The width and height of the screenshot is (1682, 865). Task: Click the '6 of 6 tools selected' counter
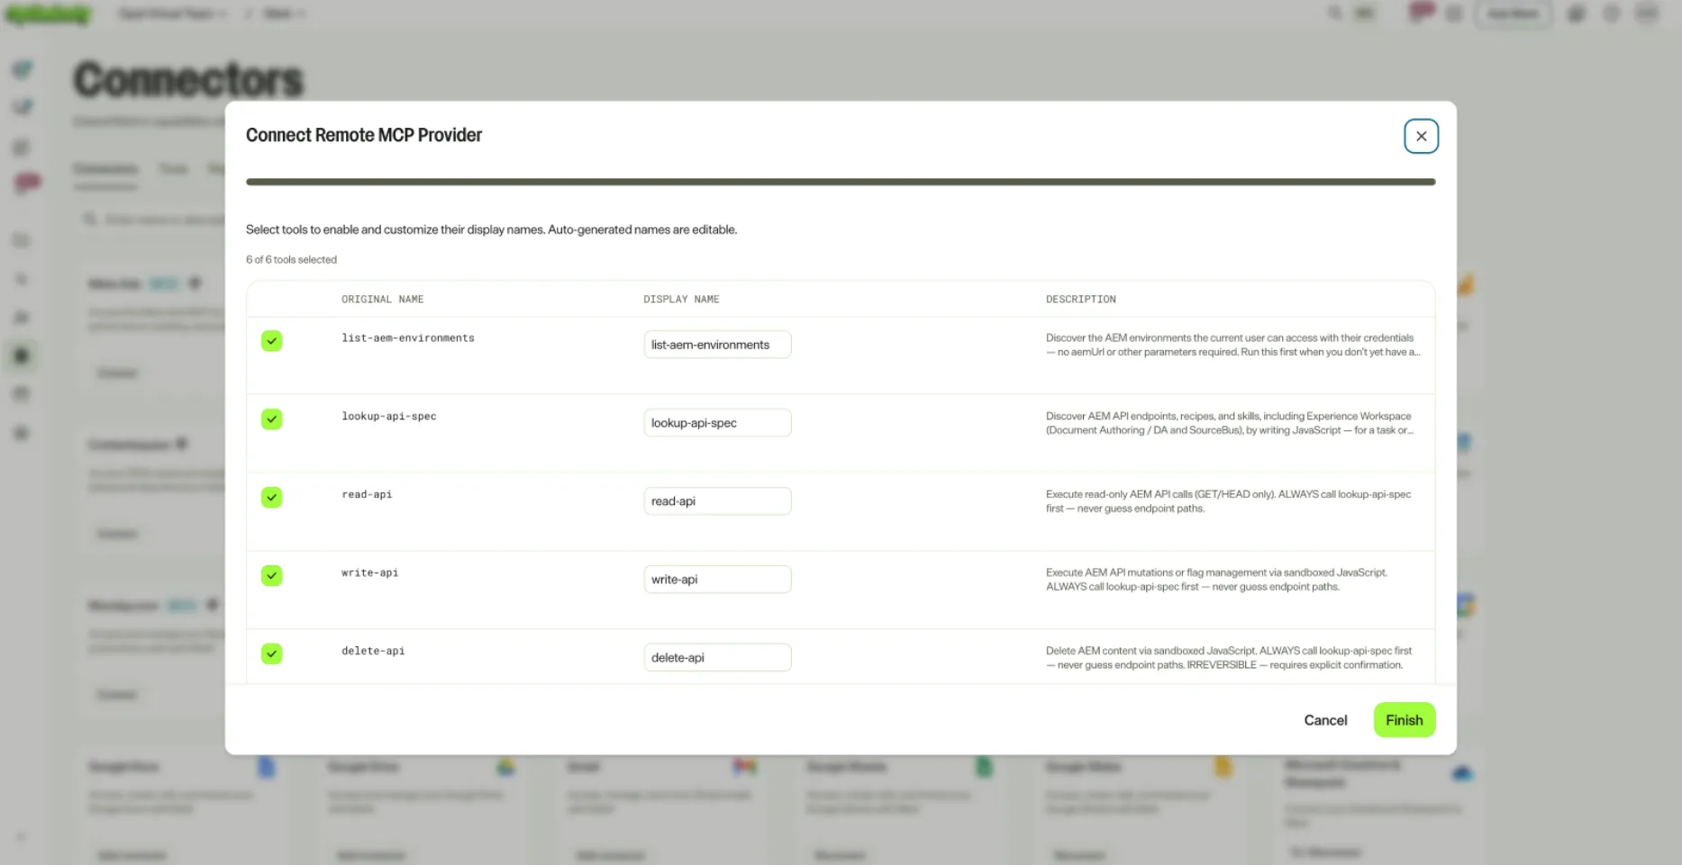291,259
